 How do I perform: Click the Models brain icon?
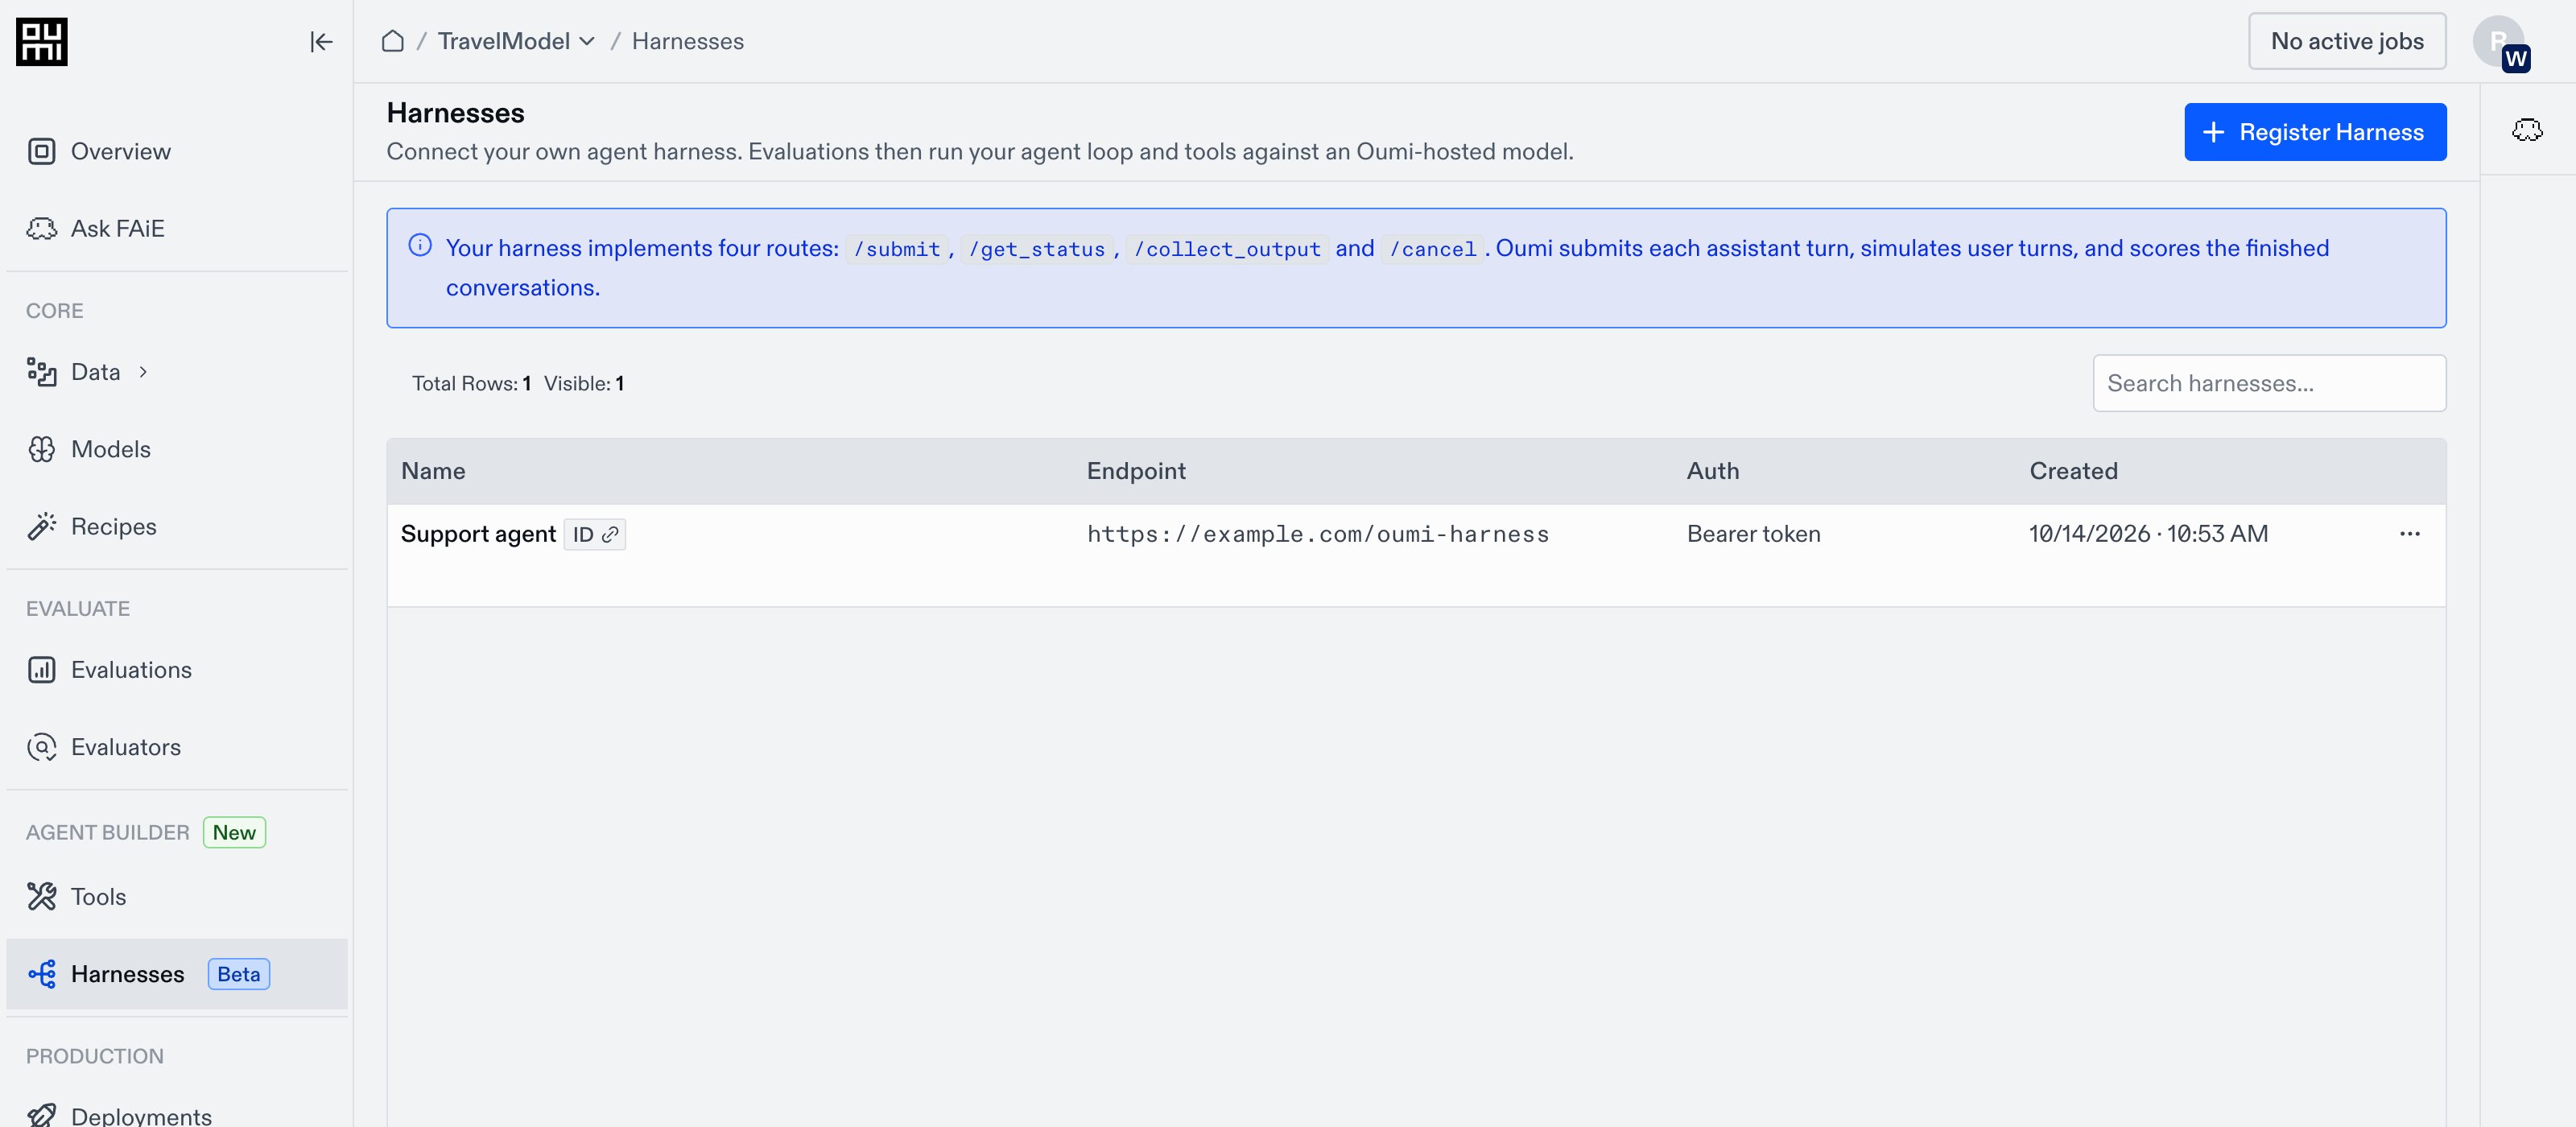(42, 450)
